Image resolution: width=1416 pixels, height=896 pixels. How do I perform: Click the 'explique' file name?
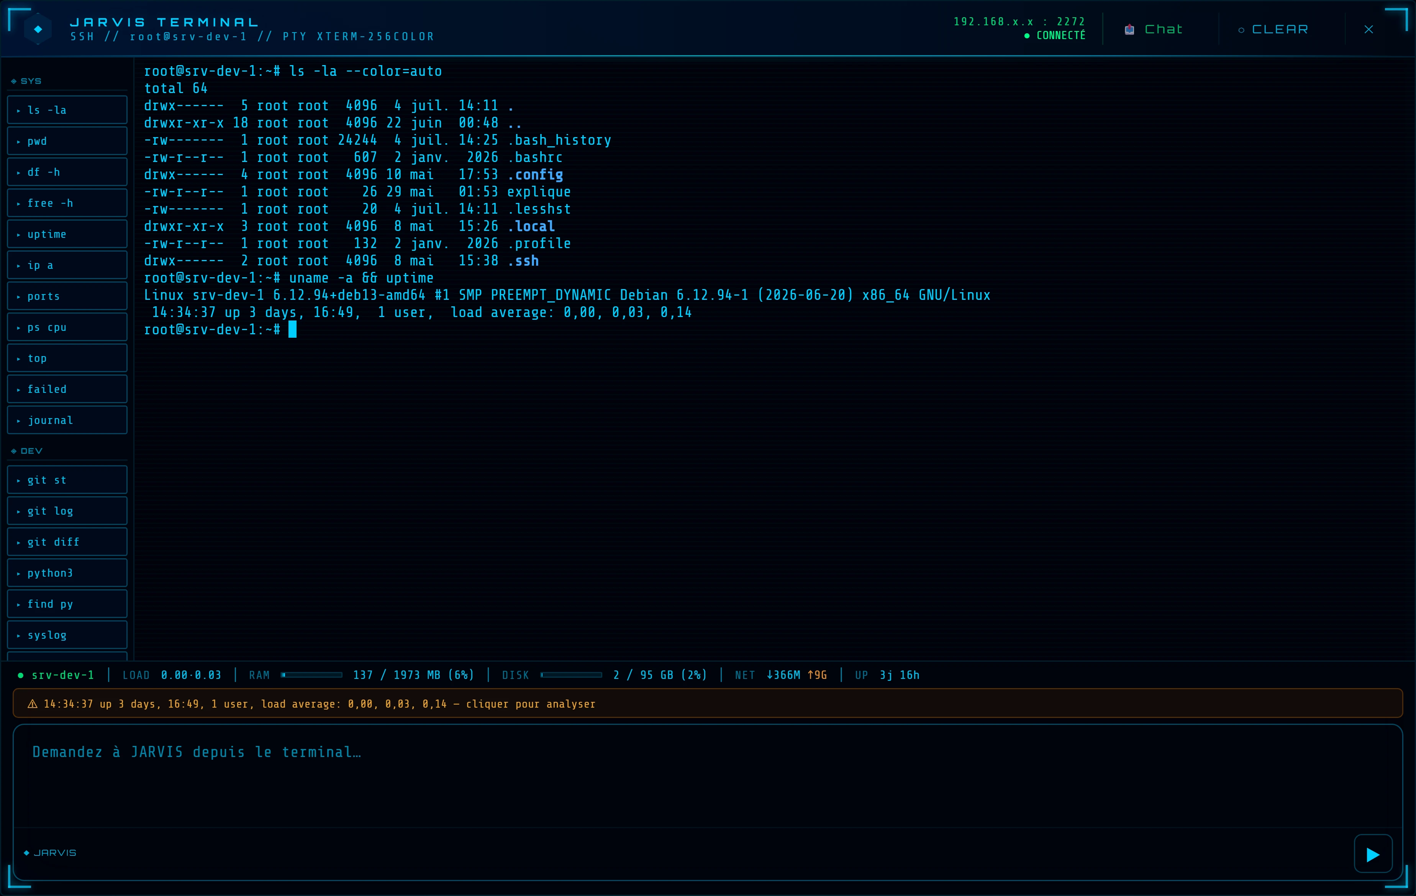539,192
